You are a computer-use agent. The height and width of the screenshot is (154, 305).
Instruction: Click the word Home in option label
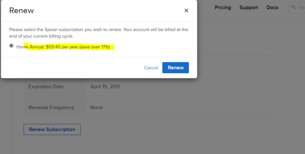tap(22, 47)
